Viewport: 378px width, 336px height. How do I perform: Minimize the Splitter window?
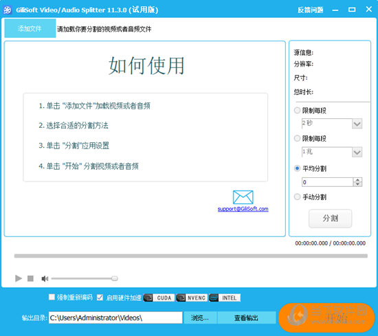(335, 10)
